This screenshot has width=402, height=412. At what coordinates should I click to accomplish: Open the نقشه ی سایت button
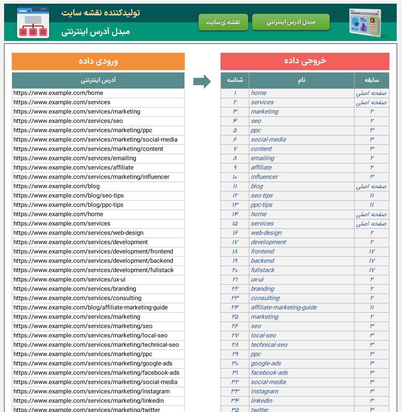[x=223, y=22]
